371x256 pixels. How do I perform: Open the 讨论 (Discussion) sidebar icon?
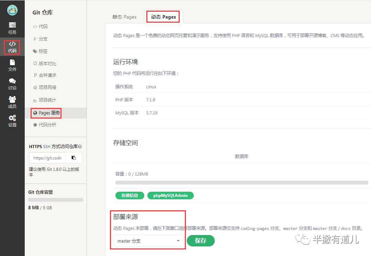click(x=12, y=84)
